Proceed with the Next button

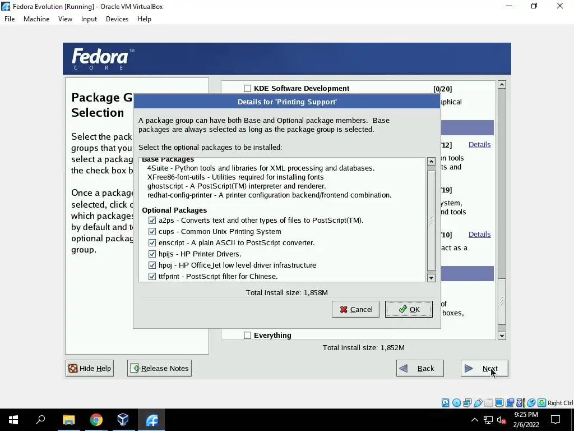point(484,368)
